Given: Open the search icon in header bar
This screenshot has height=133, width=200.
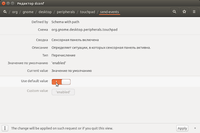Looking at the screenshot, I should pos(174,12).
